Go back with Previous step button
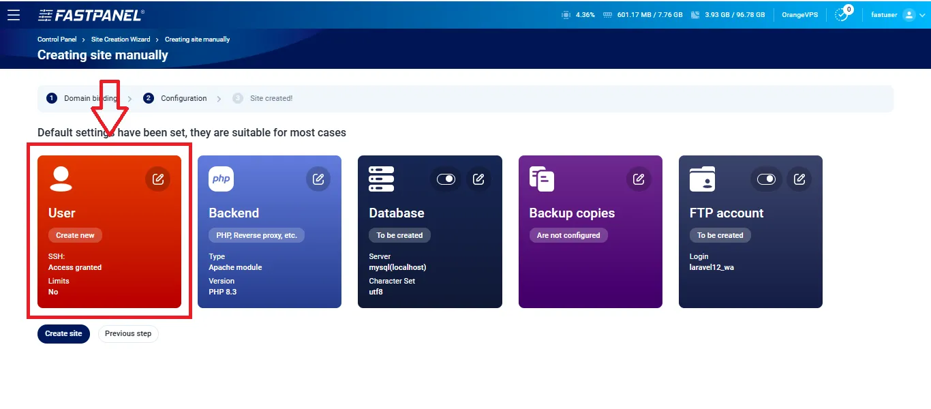Image resolution: width=931 pixels, height=409 pixels. pyautogui.click(x=128, y=334)
